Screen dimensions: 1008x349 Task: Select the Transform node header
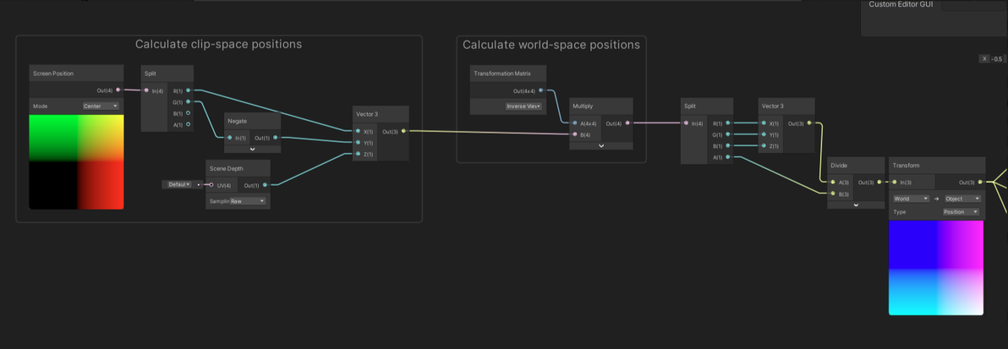tap(937, 165)
